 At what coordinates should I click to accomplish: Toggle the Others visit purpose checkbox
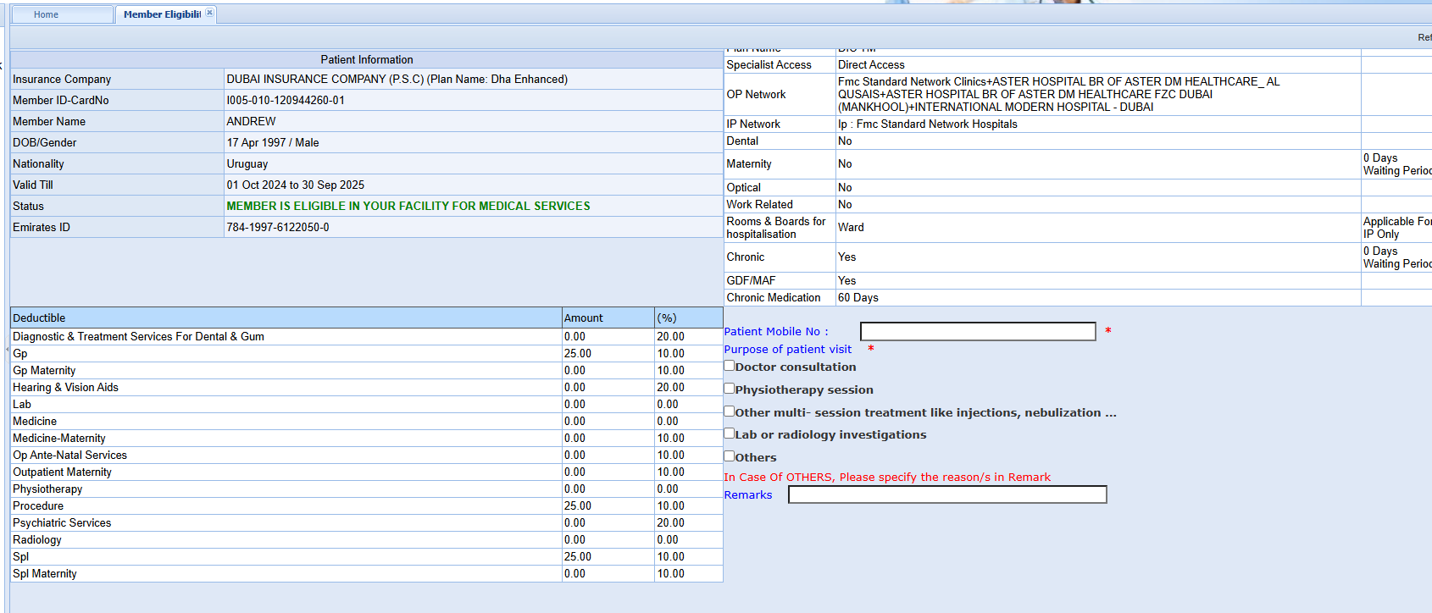pyautogui.click(x=730, y=456)
